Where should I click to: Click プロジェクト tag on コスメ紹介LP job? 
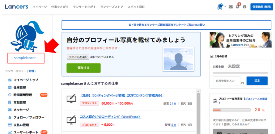point(89,125)
